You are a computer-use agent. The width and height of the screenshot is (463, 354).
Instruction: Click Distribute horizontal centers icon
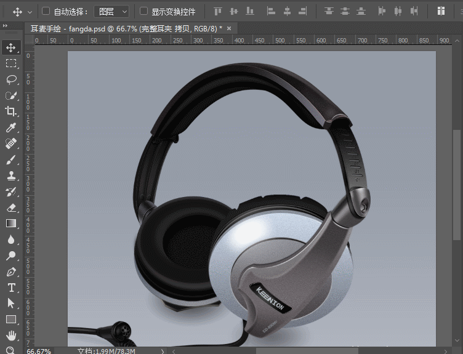click(398, 12)
